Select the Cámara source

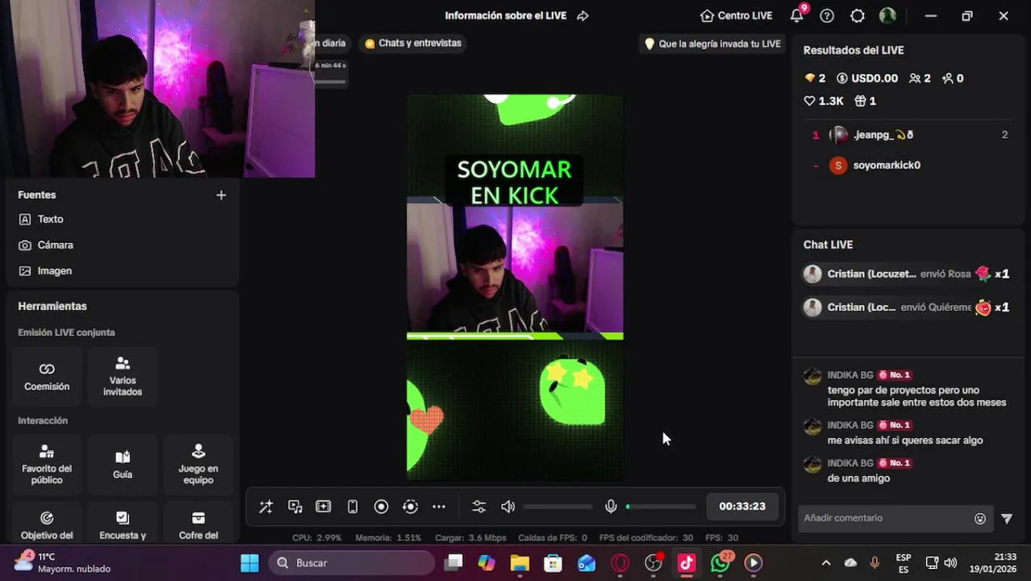123,245
